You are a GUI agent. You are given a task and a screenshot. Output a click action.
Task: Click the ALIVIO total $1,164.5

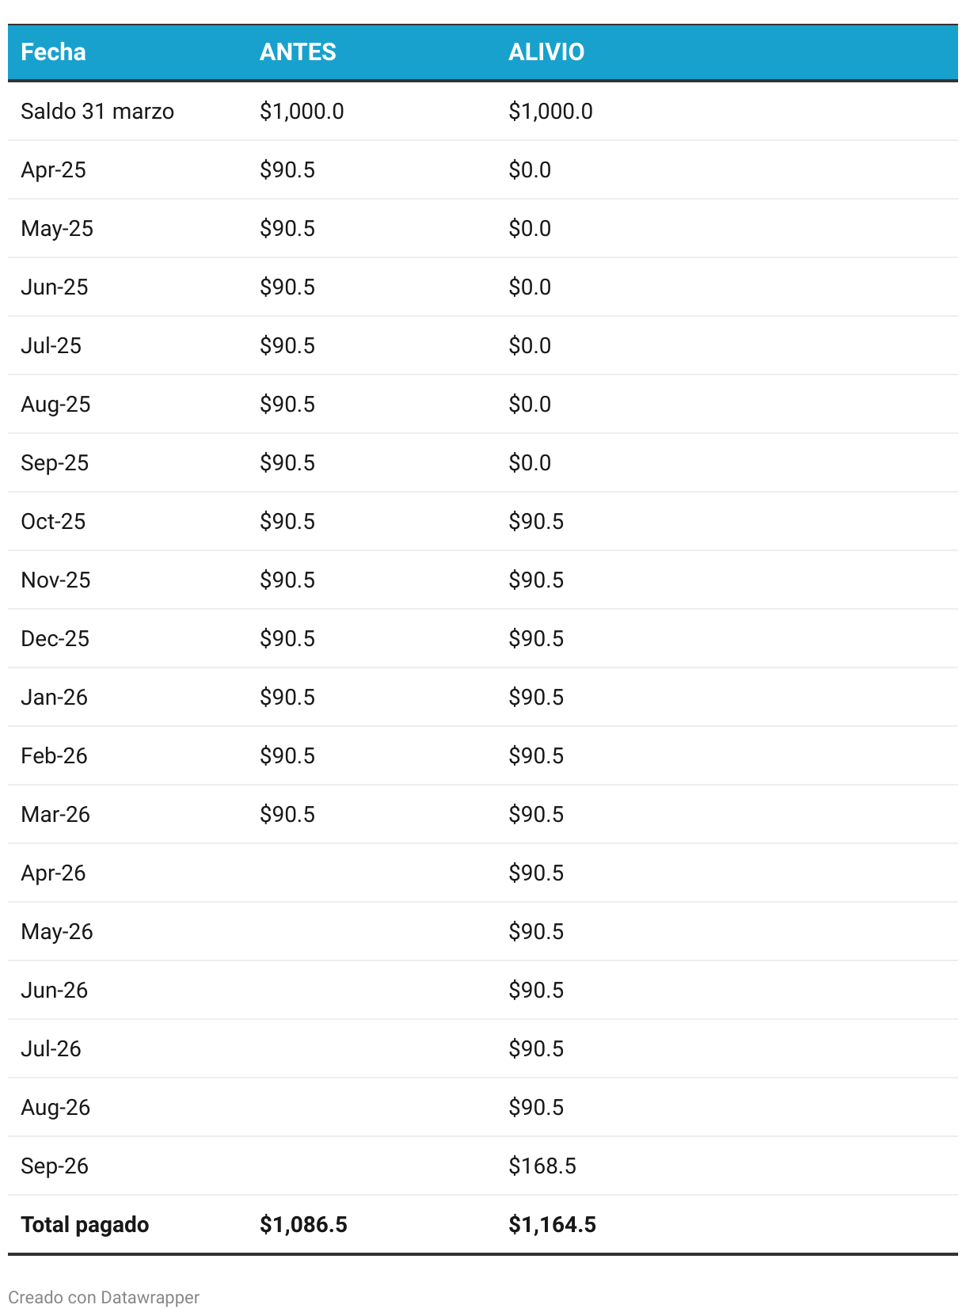(552, 1224)
